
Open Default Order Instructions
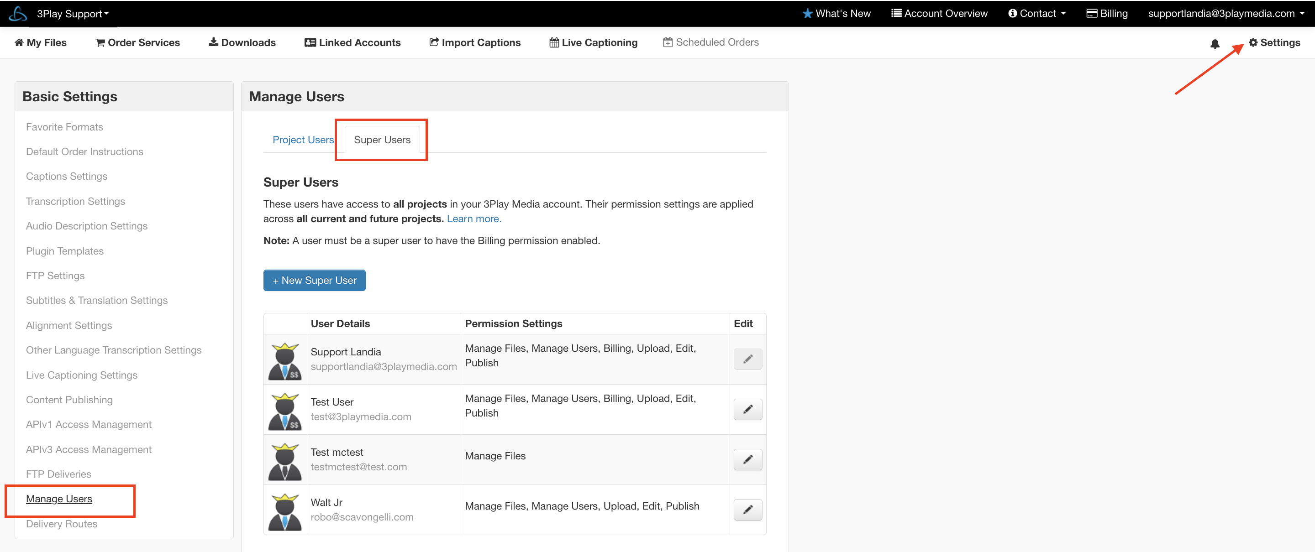click(85, 151)
